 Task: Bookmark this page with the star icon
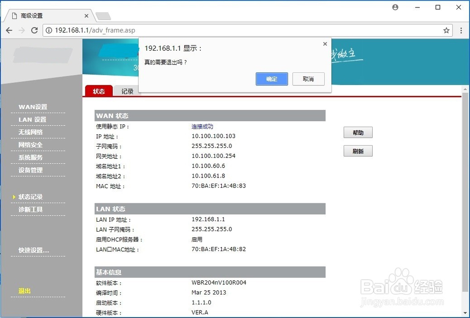(446, 30)
